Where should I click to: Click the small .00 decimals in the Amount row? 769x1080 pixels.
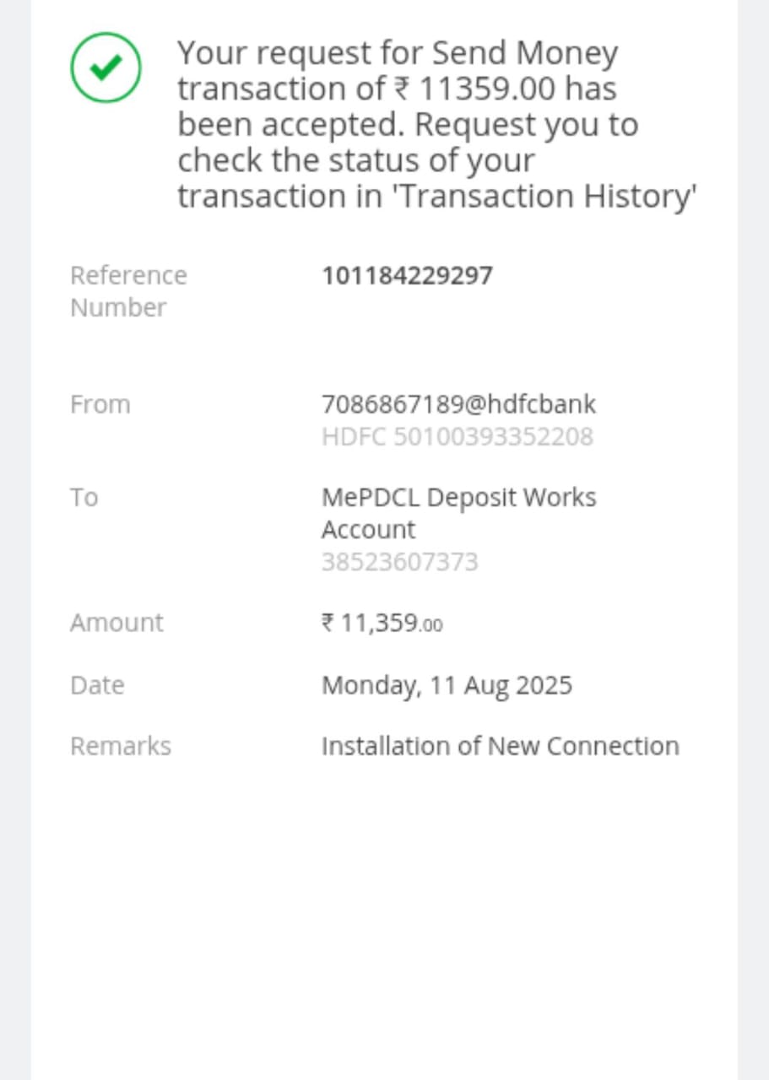tap(431, 626)
